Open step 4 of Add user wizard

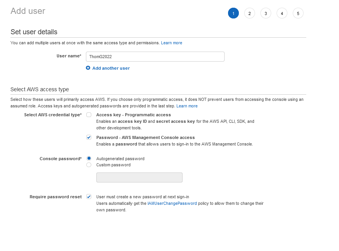click(x=282, y=13)
